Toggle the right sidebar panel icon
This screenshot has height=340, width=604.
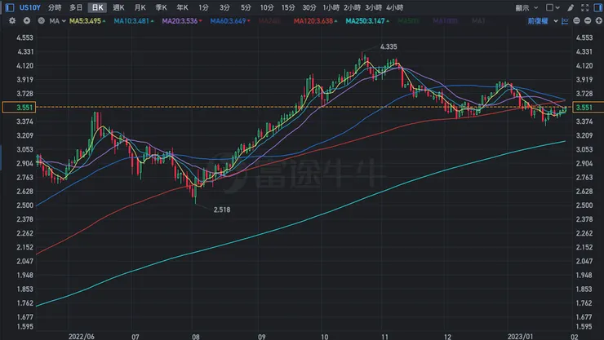(x=597, y=7)
